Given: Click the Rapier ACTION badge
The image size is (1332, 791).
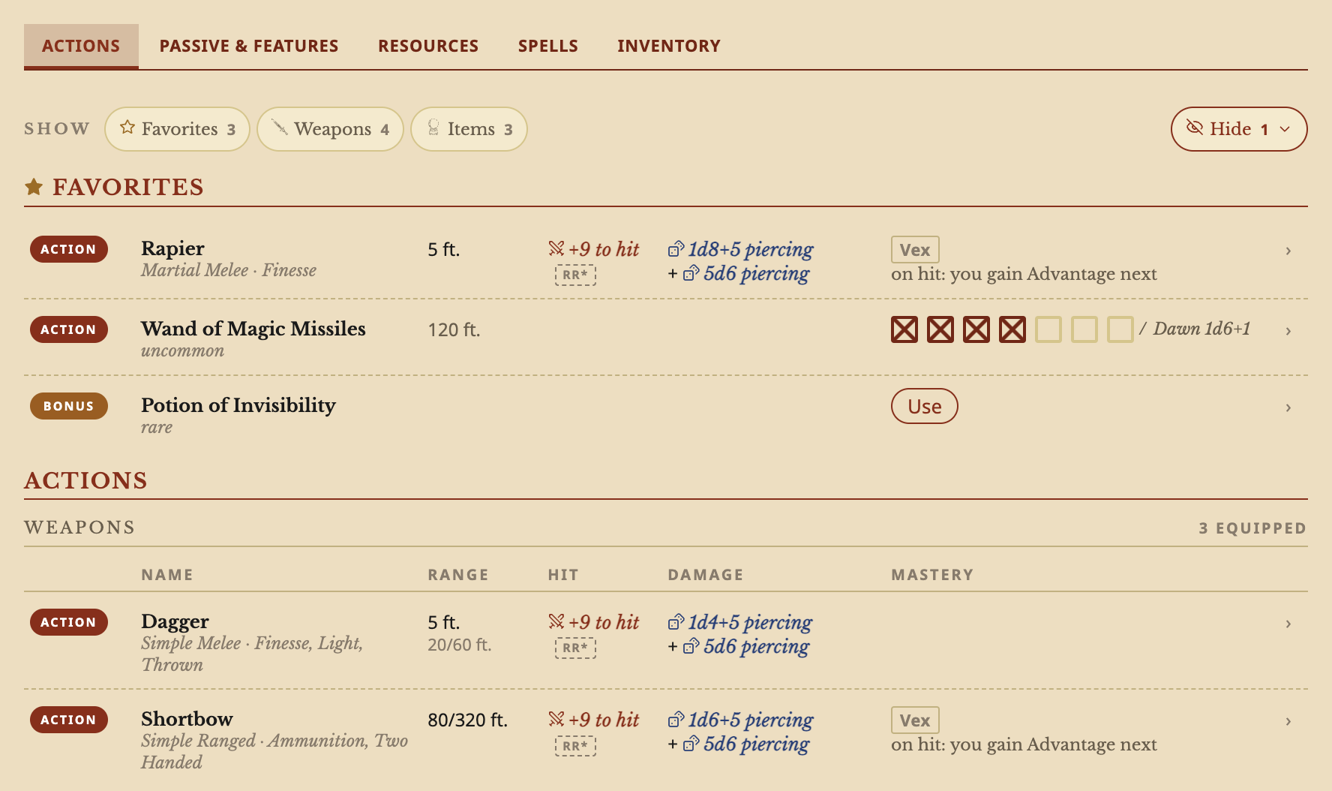Looking at the screenshot, I should 68,249.
